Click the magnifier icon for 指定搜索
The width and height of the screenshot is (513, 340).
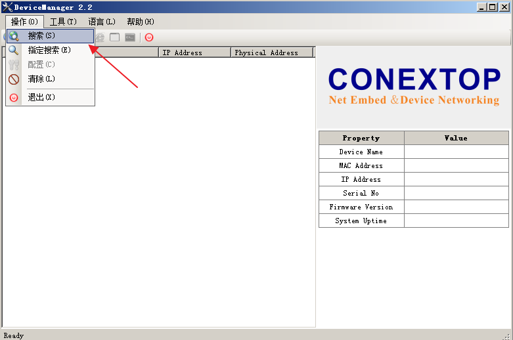[14, 50]
